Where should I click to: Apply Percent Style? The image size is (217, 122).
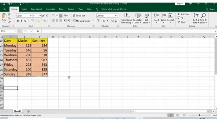click(104, 21)
